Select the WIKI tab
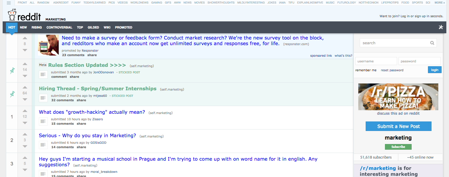Viewport: 449px width, 177px height. 107,27
